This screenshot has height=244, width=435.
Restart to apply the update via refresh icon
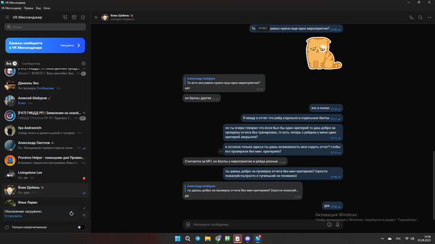71,213
